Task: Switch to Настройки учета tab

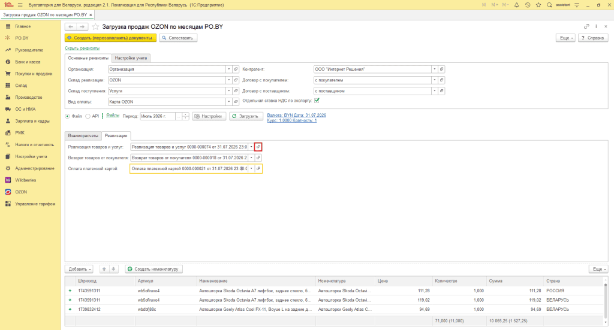Action: [x=131, y=58]
